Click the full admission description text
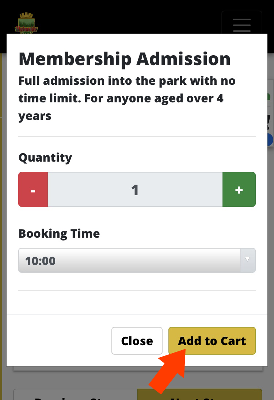 click(127, 98)
